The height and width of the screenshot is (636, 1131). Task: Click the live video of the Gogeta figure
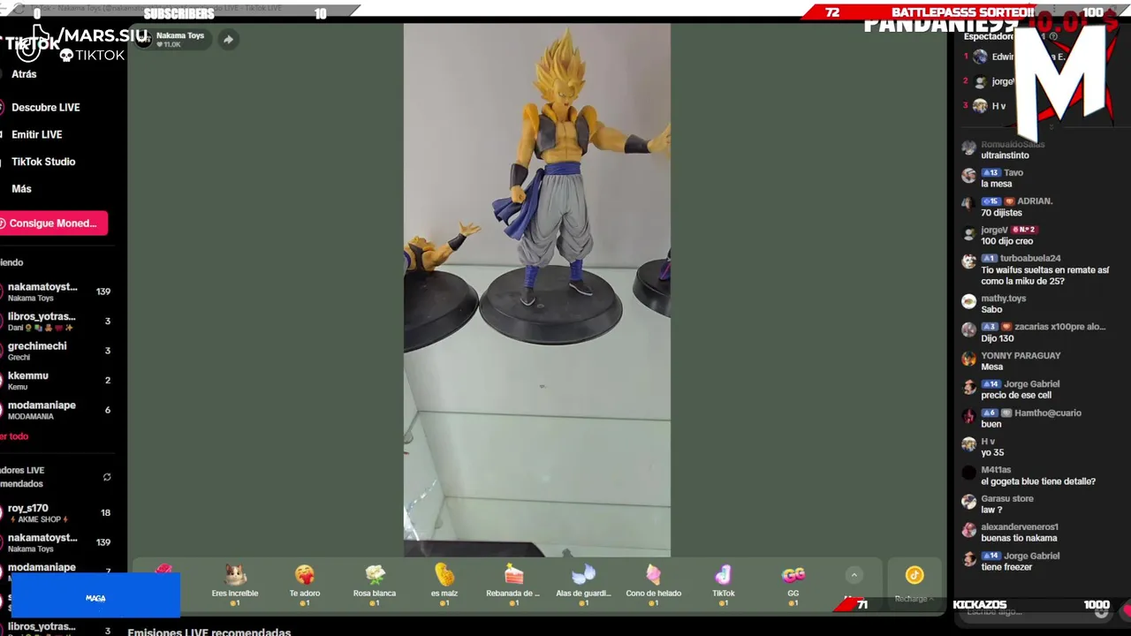537,290
